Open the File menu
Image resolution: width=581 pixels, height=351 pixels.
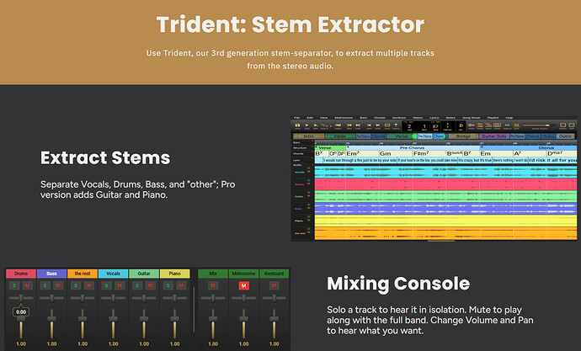[296, 118]
